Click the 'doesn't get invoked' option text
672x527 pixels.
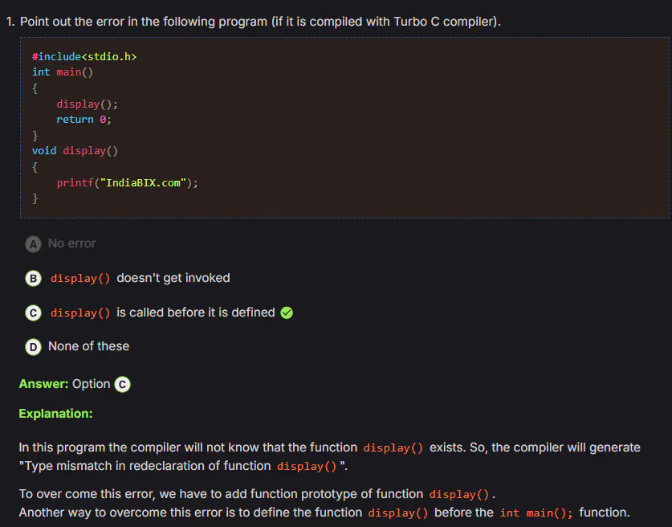pyautogui.click(x=173, y=278)
